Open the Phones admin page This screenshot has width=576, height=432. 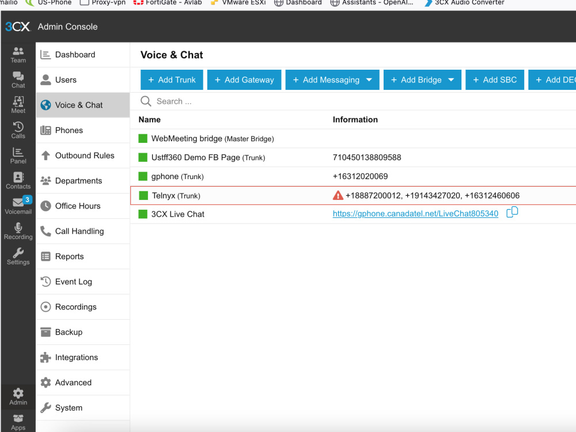(82, 130)
